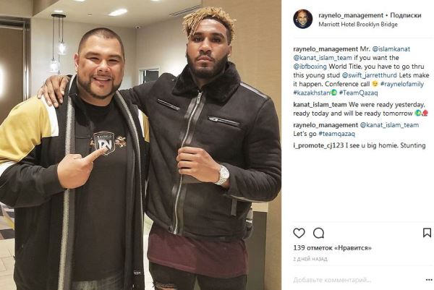Open comments via speech bubble icon
The width and height of the screenshot is (434, 290).
point(318,233)
